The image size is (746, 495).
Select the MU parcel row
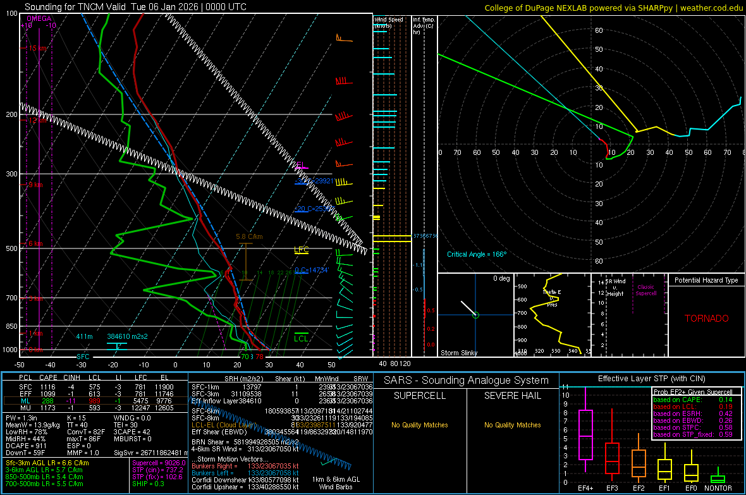95,408
